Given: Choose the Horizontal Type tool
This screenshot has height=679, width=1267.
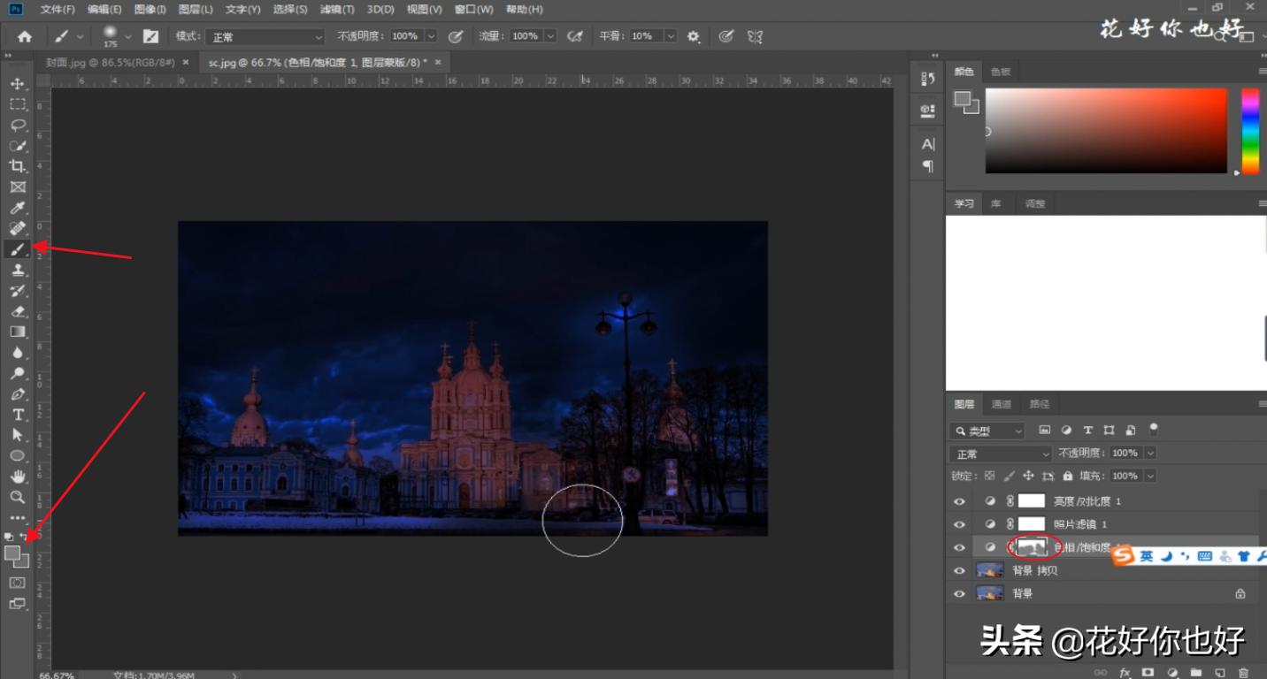Looking at the screenshot, I should (17, 415).
